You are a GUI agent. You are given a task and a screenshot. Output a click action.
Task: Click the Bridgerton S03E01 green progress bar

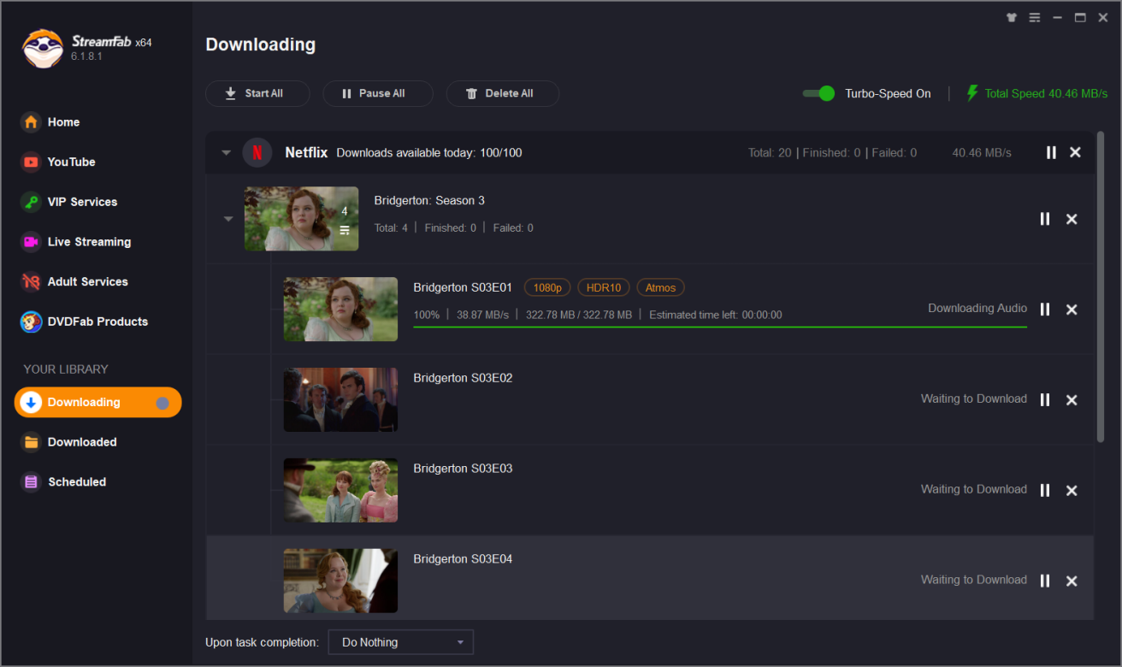click(719, 328)
